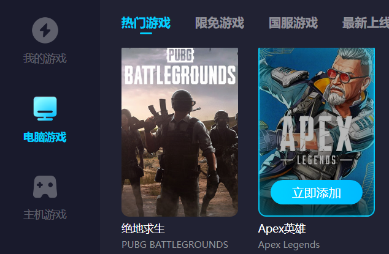
Task: Click the 电脑游戏 sidebar label
Action: [x=45, y=137]
